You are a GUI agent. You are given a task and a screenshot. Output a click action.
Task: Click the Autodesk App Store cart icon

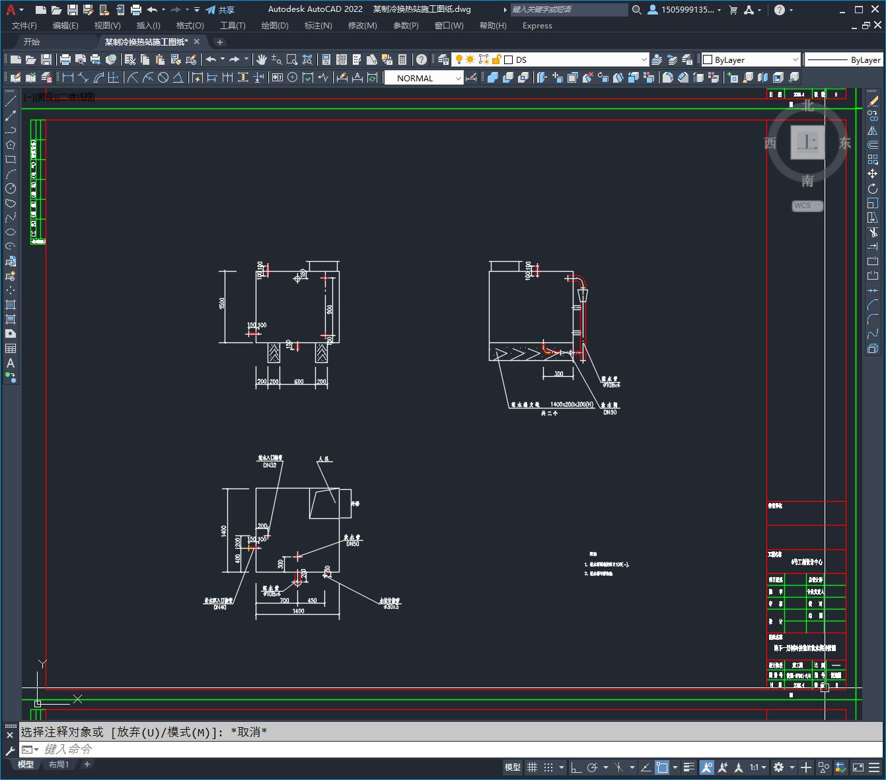pyautogui.click(x=733, y=10)
